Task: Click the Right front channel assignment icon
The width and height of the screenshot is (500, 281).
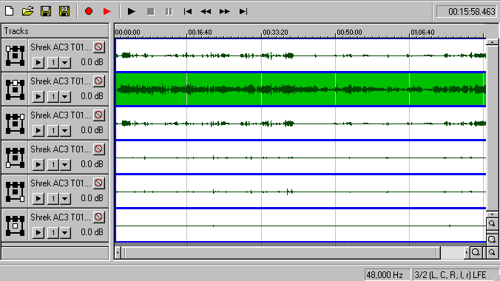Action: click(x=15, y=123)
